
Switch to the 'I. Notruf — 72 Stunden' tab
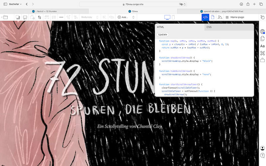(x=44, y=11)
